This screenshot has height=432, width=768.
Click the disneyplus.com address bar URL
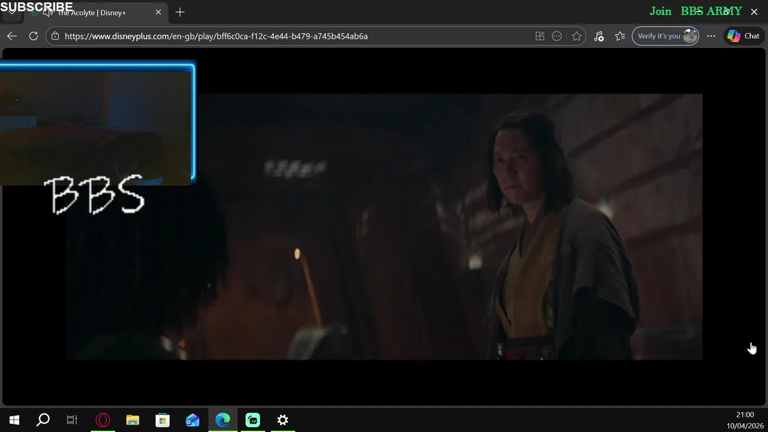click(x=216, y=36)
